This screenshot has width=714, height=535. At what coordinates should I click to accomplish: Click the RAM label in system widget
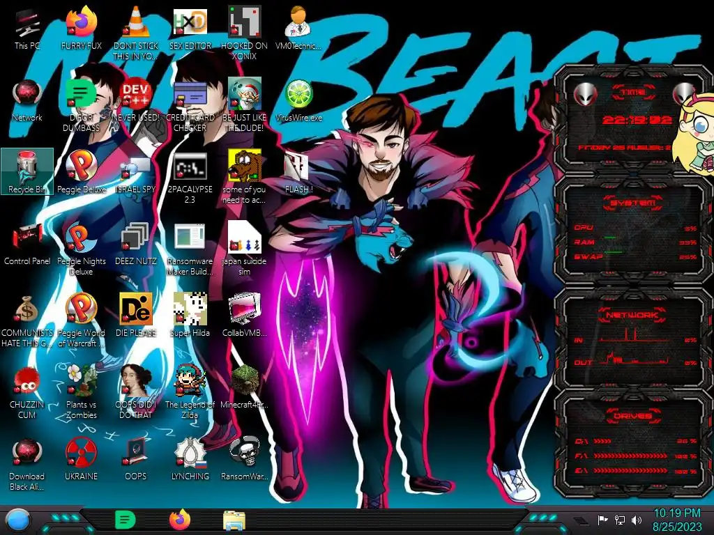coord(584,242)
